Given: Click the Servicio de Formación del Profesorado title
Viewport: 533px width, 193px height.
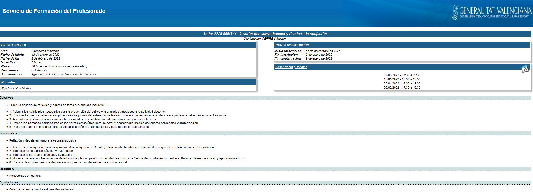Looking at the screenshot, I should click(54, 11).
